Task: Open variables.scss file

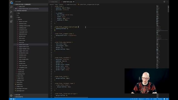Action: pos(23,68)
